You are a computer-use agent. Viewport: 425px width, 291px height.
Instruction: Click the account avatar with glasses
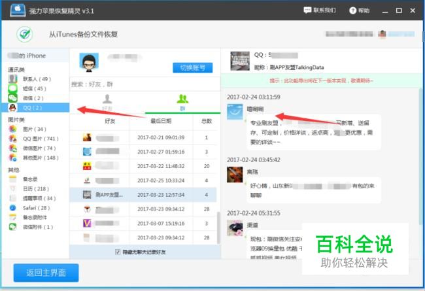pos(89,63)
